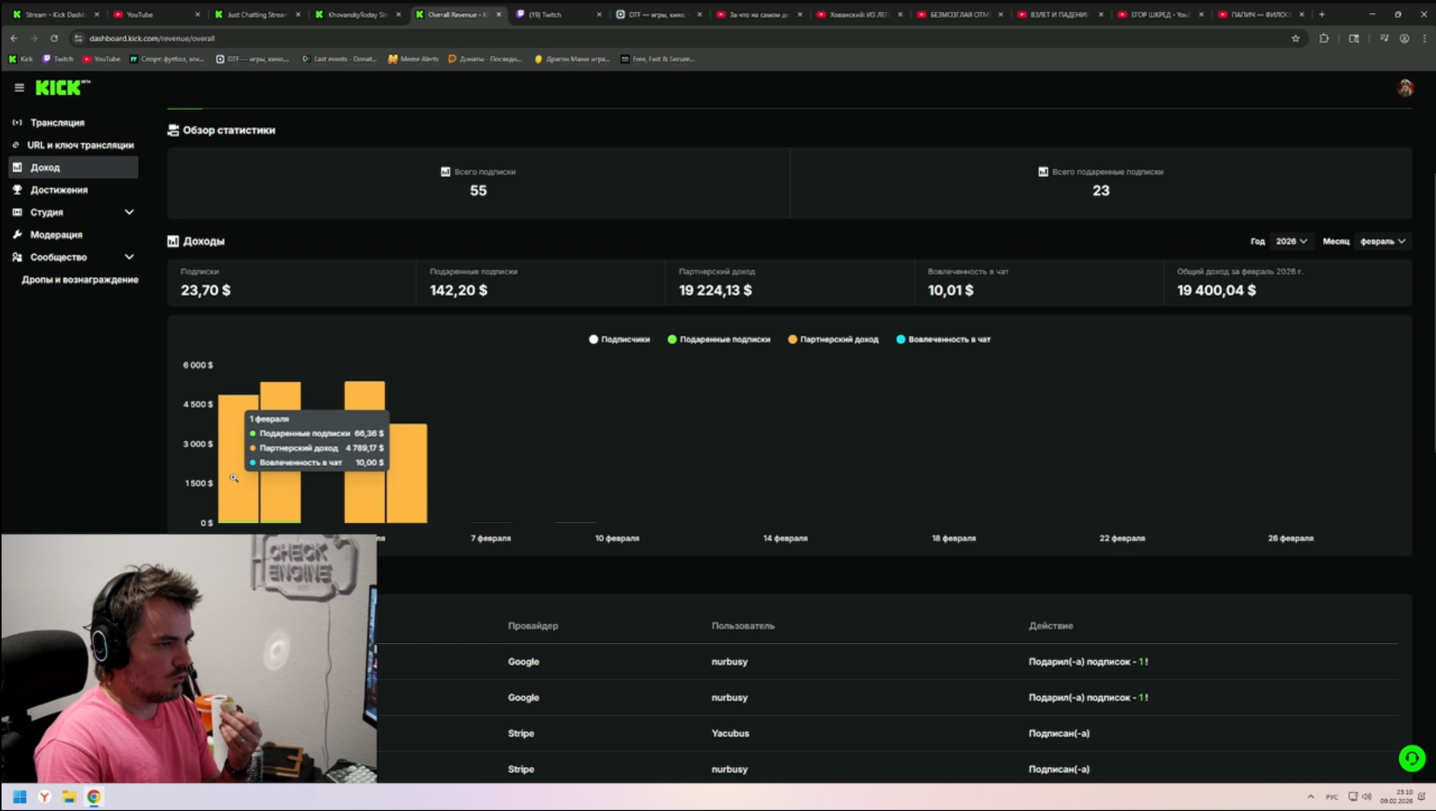The image size is (1436, 811).
Task: Open the browser extensions puzzle icon
Action: pos(1324,38)
